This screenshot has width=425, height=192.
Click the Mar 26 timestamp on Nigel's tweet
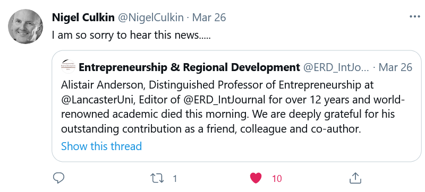(209, 18)
